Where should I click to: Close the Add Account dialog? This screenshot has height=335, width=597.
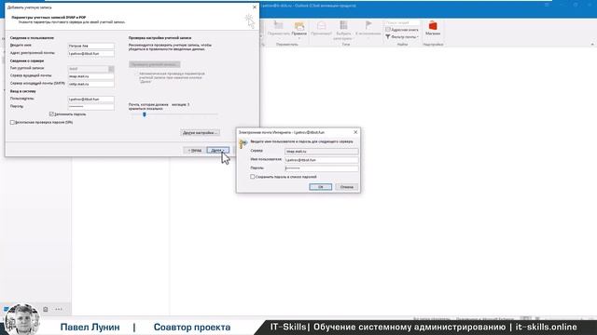click(x=255, y=7)
